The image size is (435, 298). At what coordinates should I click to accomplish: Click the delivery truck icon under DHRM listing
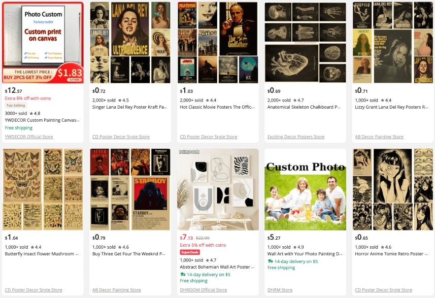click(x=270, y=261)
